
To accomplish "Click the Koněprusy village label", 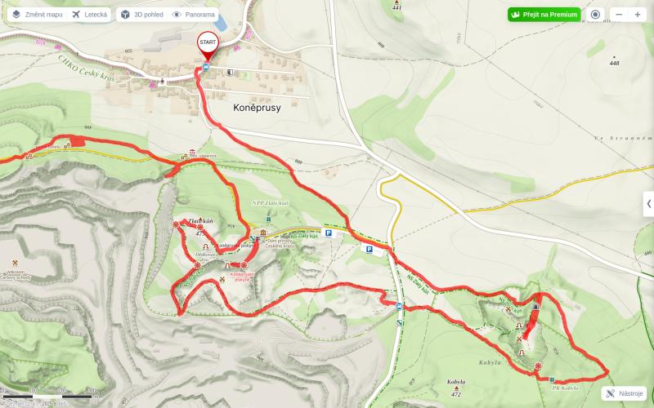I will point(257,108).
